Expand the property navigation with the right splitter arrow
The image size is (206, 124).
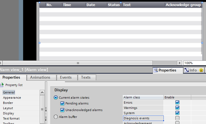pyautogui.click(x=46, y=120)
